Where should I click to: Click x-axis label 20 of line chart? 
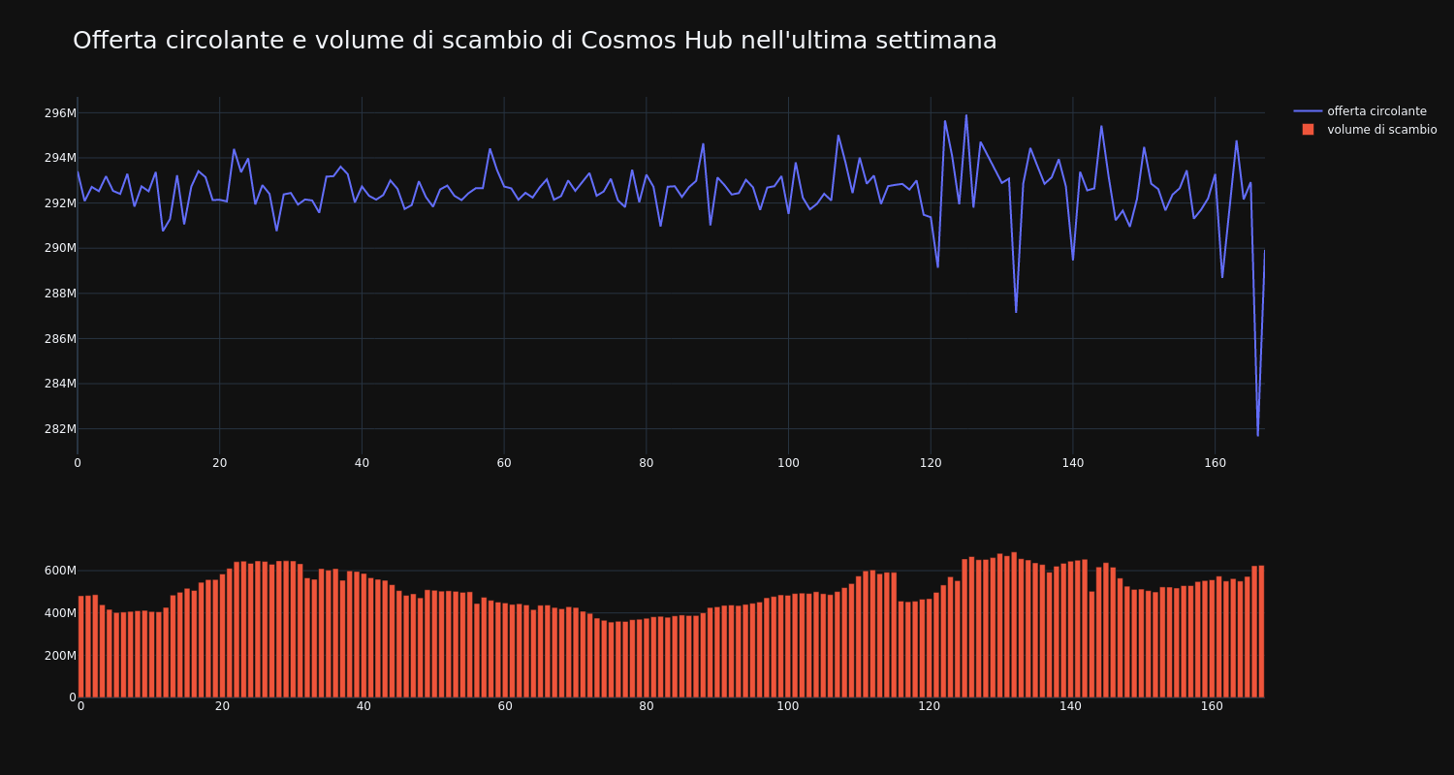pos(220,463)
